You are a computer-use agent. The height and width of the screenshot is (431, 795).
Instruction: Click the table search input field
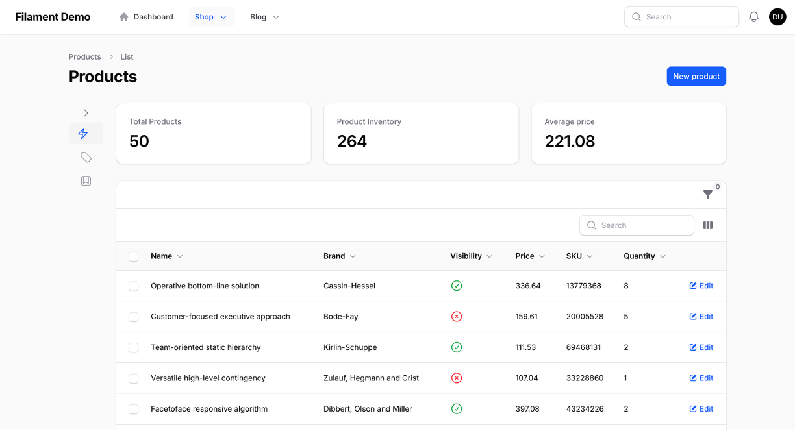coord(637,225)
